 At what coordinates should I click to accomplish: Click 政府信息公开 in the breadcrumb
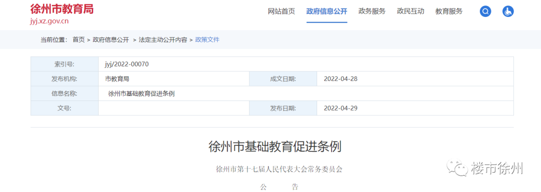tap(111, 39)
